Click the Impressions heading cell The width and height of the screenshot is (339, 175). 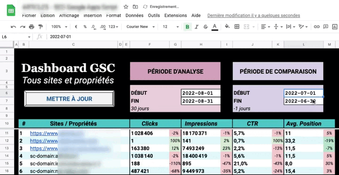[x=207, y=124]
